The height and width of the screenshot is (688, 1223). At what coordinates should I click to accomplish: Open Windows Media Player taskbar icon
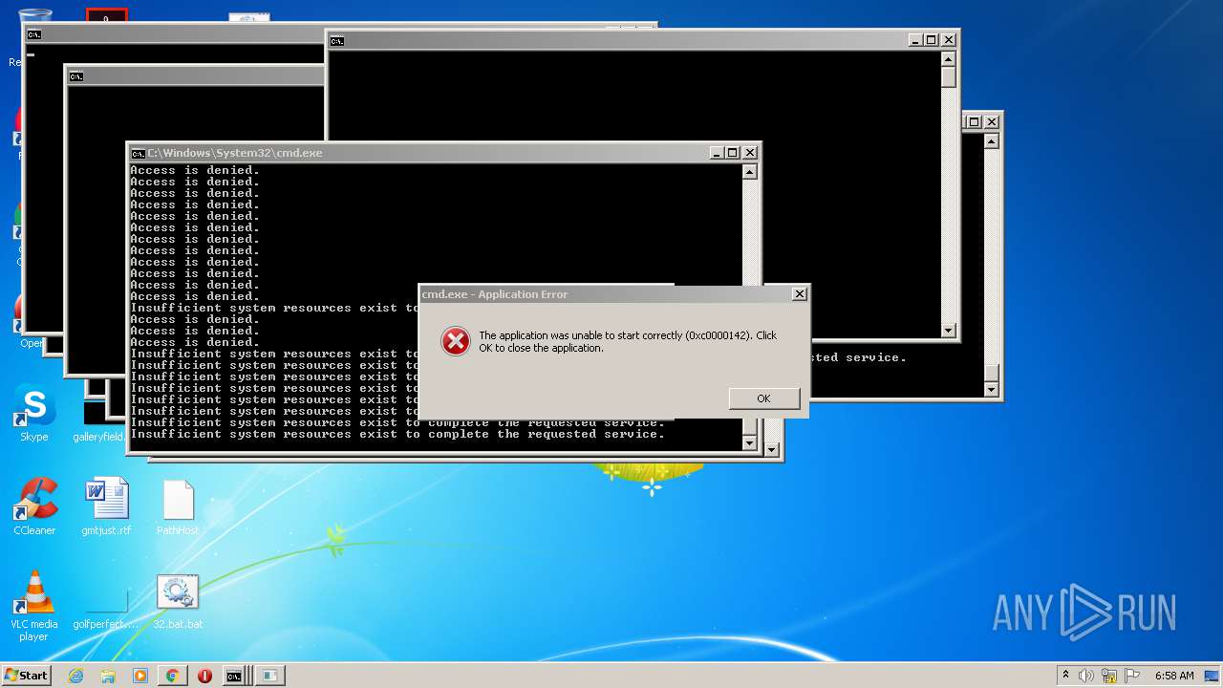point(140,676)
